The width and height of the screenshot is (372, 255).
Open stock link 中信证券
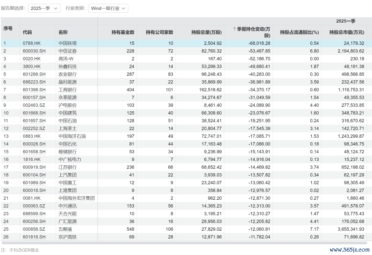click(x=68, y=51)
